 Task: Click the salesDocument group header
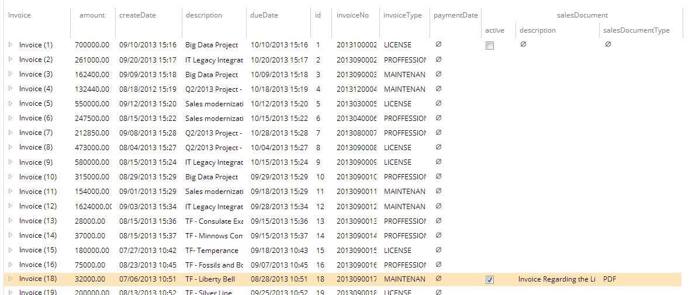[581, 15]
